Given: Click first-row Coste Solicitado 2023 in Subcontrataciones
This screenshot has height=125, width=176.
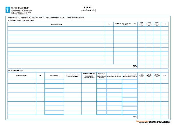Looking at the screenshot, I should (157, 81).
